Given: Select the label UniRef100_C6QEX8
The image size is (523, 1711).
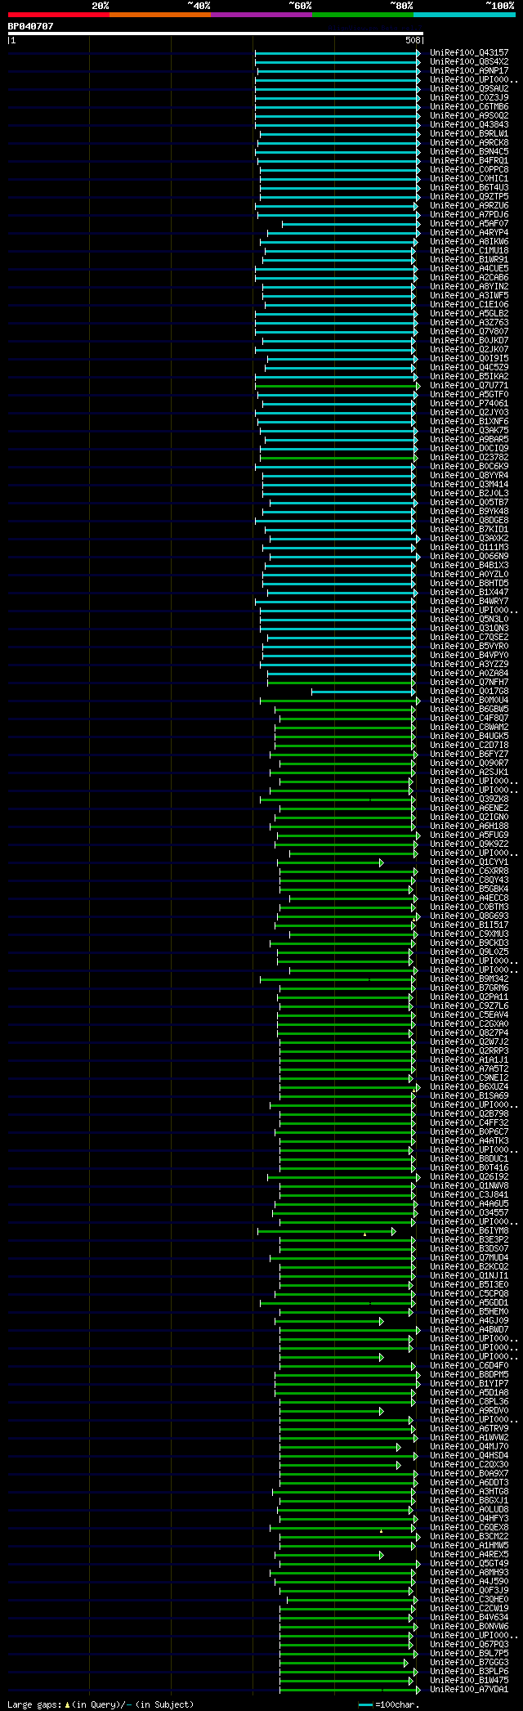Looking at the screenshot, I should point(469,1527).
